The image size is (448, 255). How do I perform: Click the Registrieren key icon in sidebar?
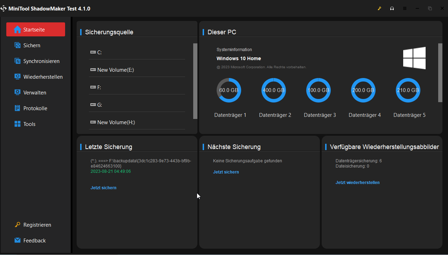[x=17, y=225]
